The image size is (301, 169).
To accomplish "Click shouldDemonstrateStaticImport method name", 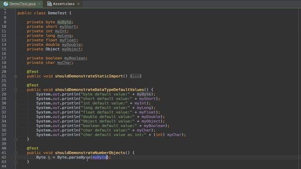I will pos(89,76).
